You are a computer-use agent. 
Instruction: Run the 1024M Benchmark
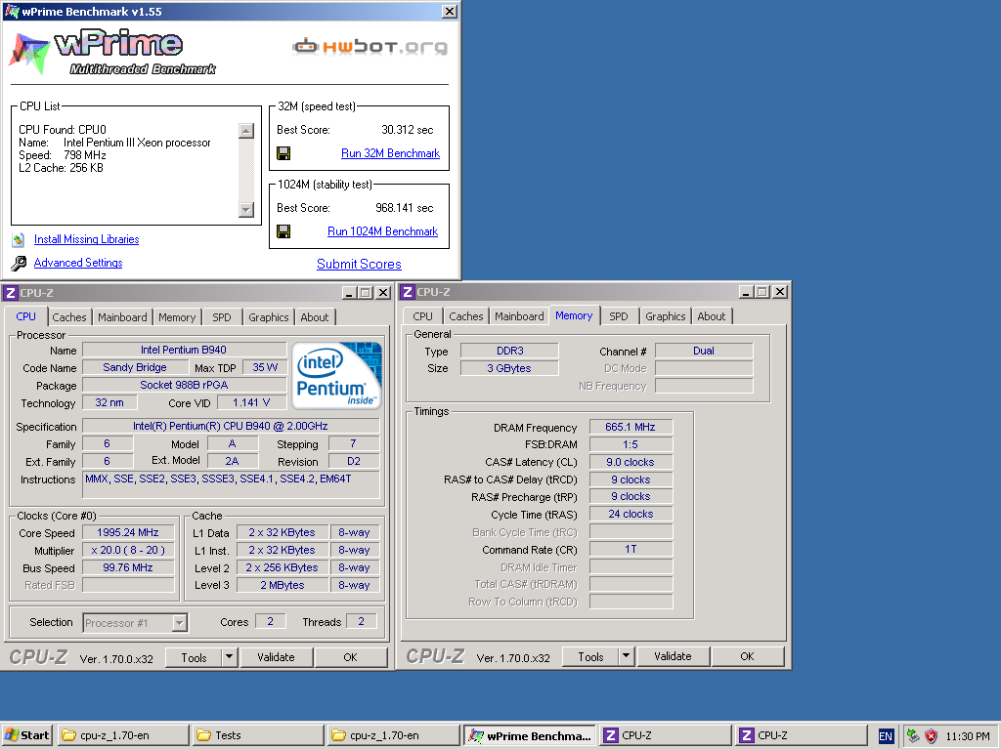[x=382, y=231]
